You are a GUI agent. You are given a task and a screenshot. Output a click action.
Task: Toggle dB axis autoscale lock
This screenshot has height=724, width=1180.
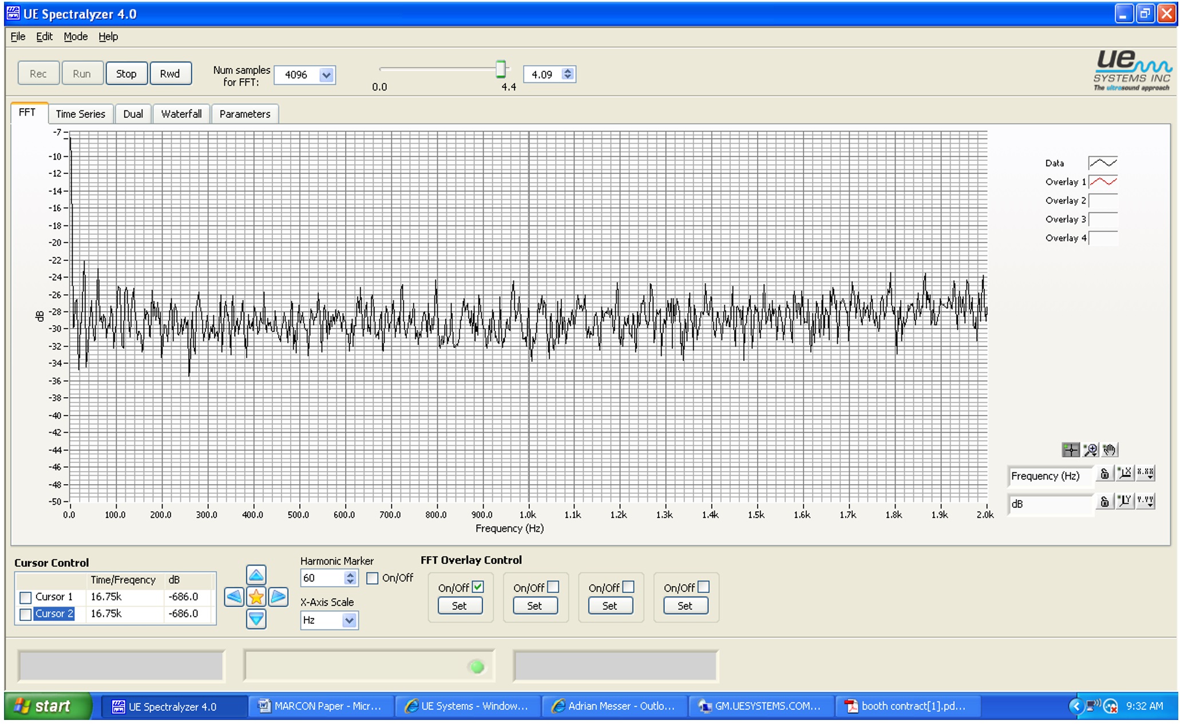point(1104,502)
